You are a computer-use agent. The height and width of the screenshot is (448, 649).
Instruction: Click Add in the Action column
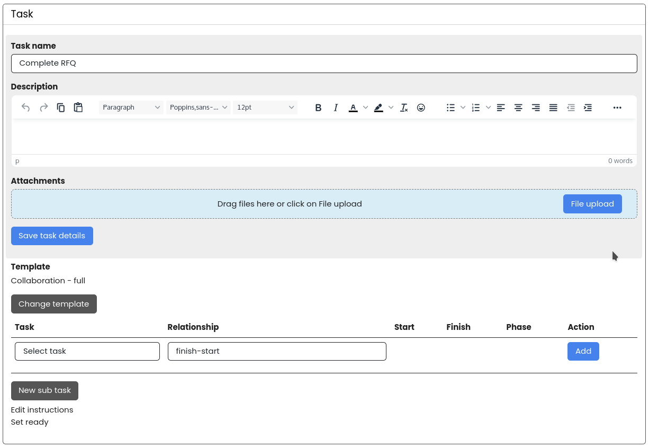tap(583, 351)
